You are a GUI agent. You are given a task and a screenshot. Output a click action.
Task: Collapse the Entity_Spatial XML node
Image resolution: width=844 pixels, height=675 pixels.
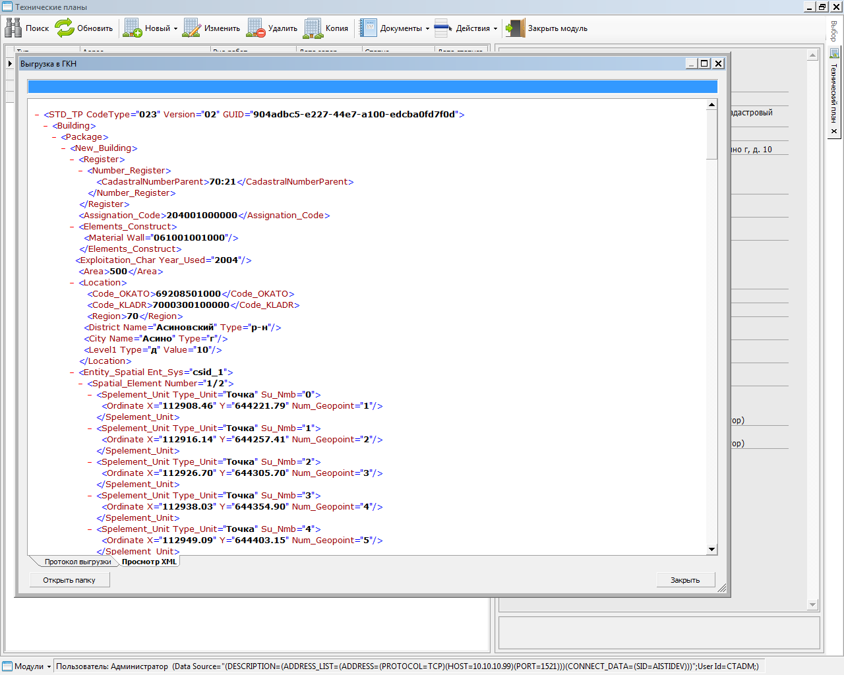pos(72,372)
